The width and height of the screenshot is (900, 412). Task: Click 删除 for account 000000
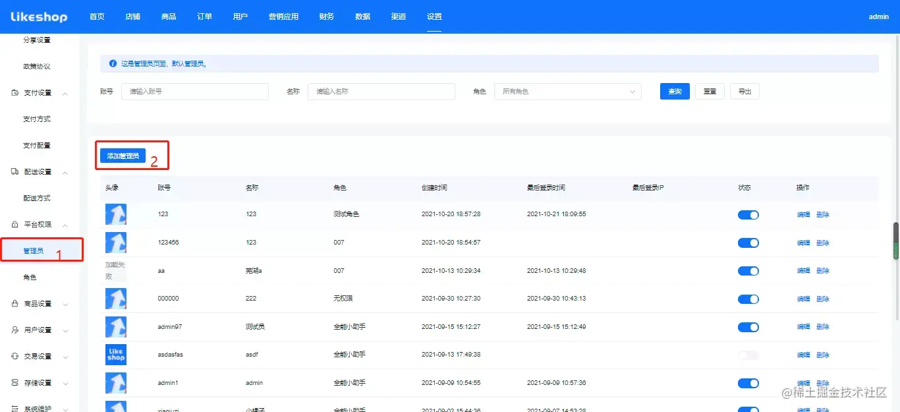point(822,299)
